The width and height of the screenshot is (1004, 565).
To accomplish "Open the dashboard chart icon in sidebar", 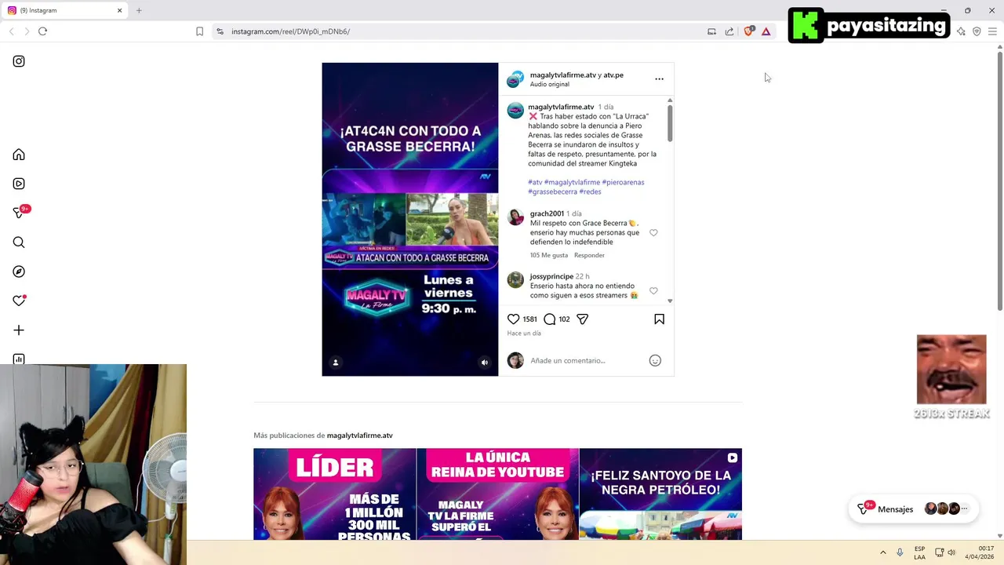I will pos(19,359).
